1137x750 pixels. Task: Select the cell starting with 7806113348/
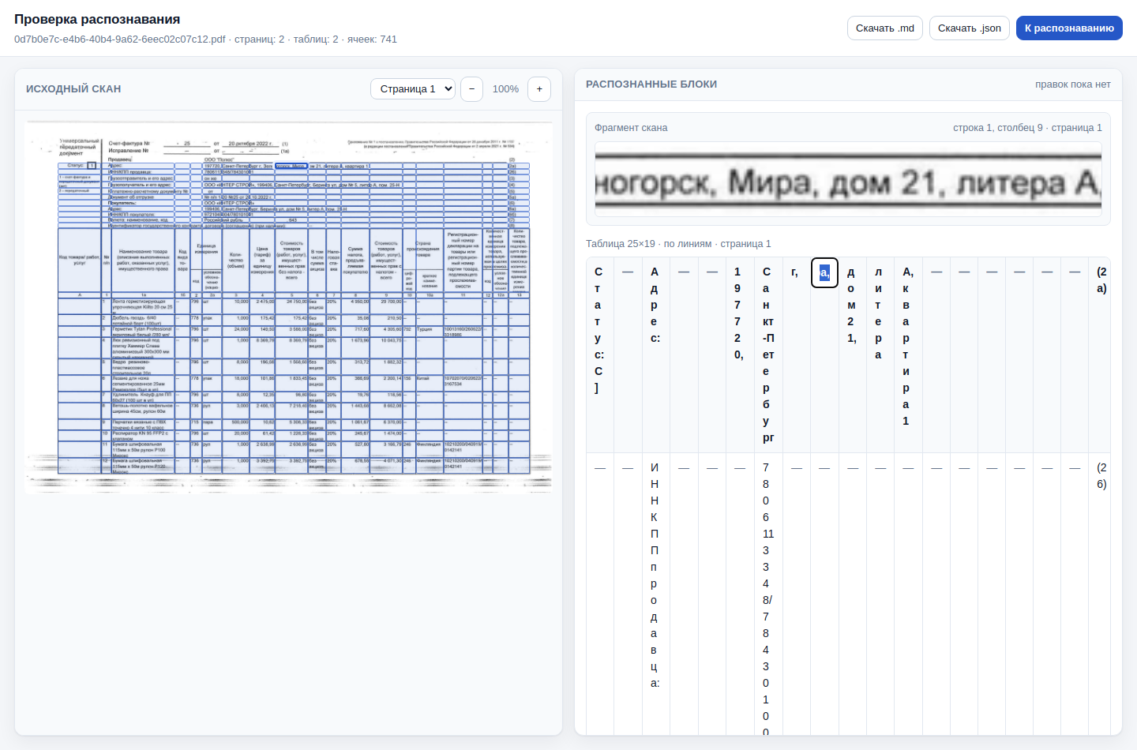pyautogui.click(x=768, y=594)
